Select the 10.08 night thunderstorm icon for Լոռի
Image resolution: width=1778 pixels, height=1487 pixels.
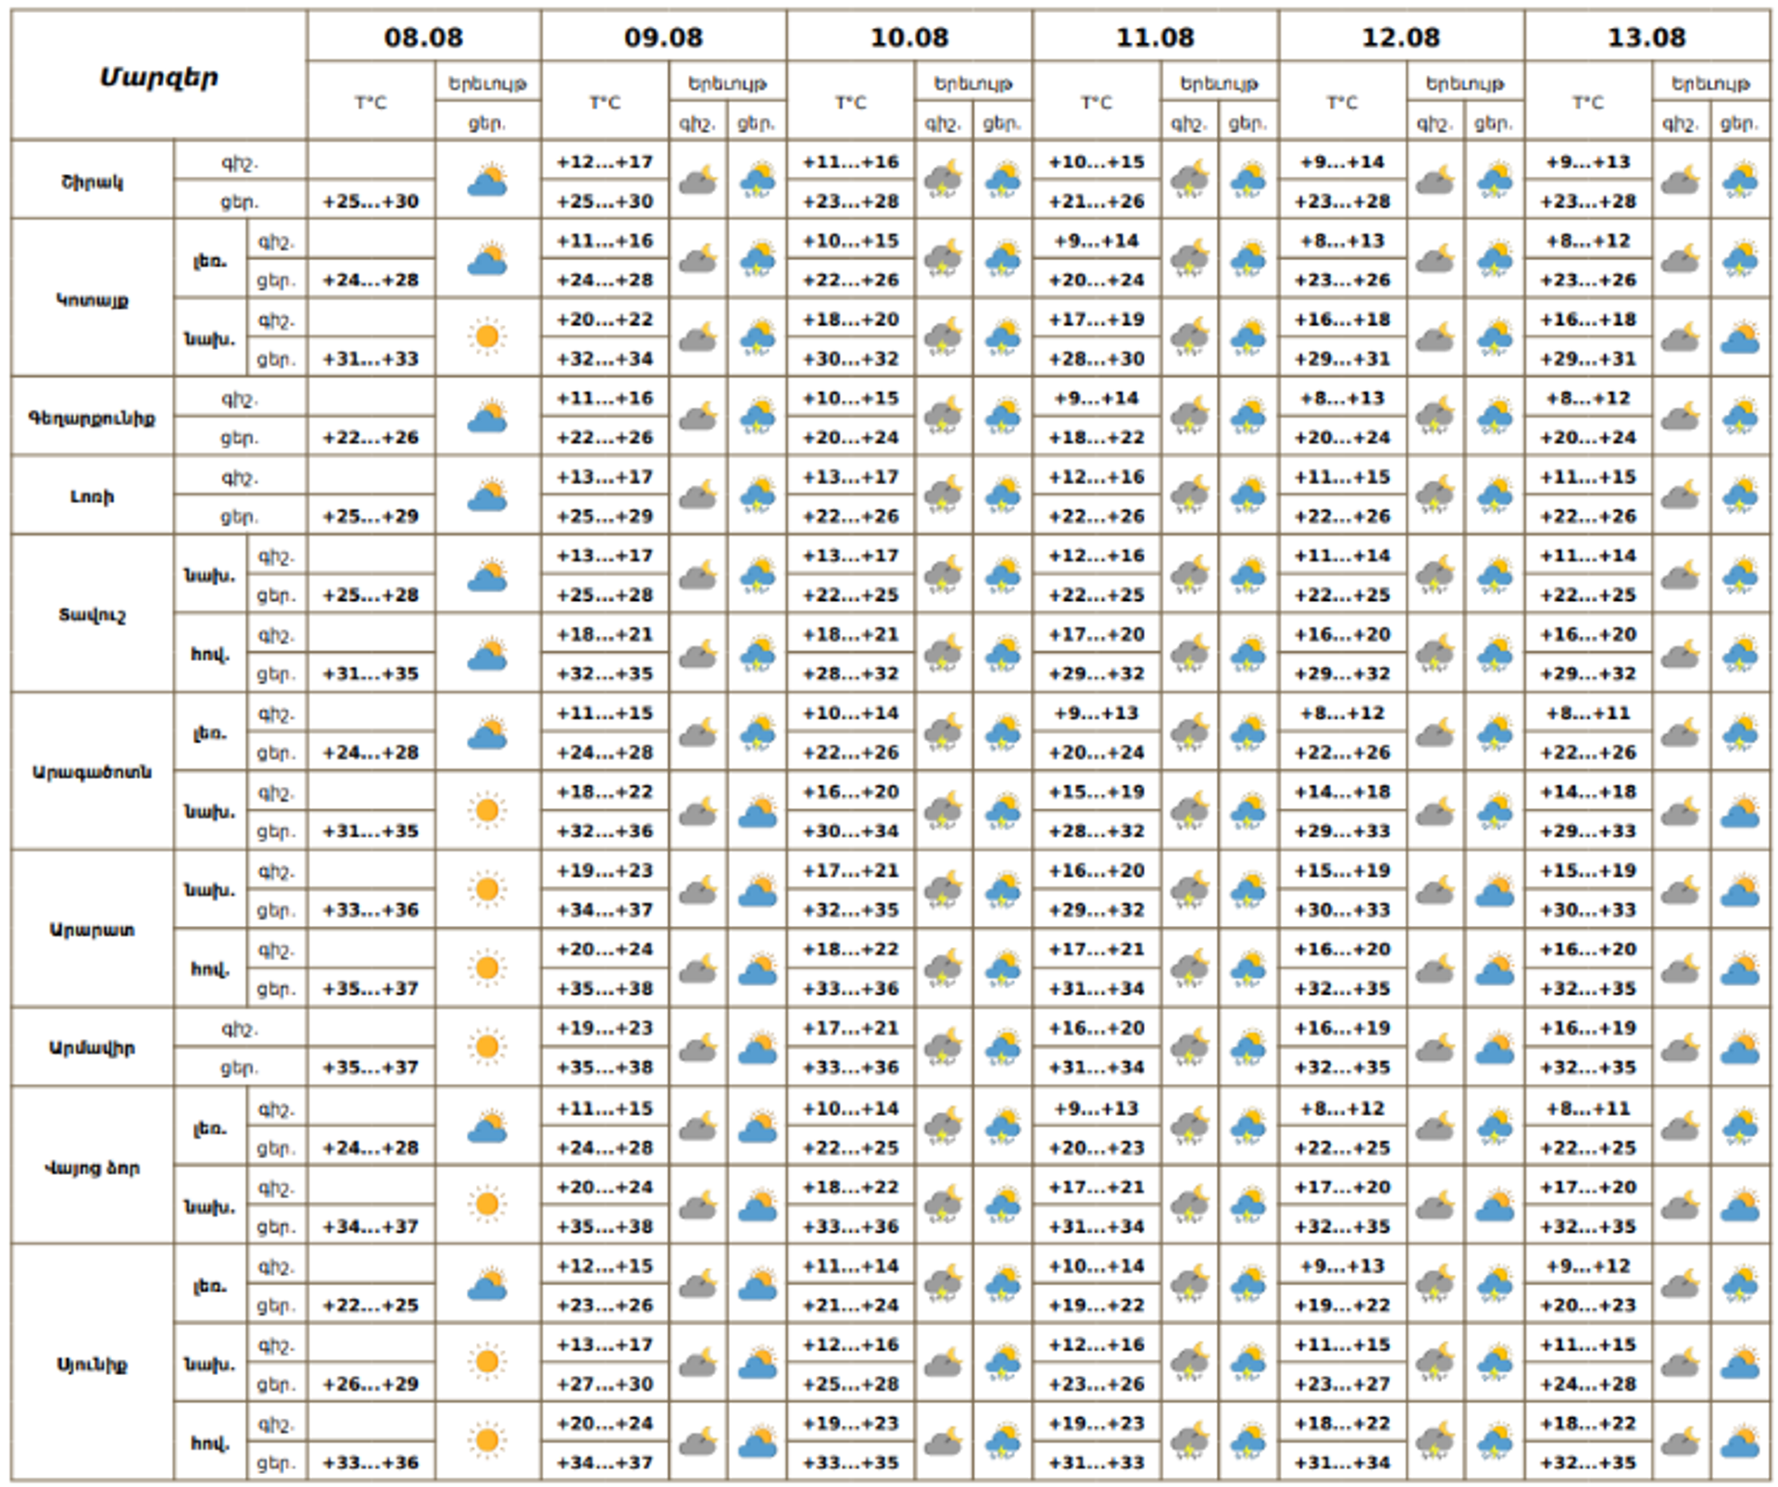pyautogui.click(x=944, y=494)
